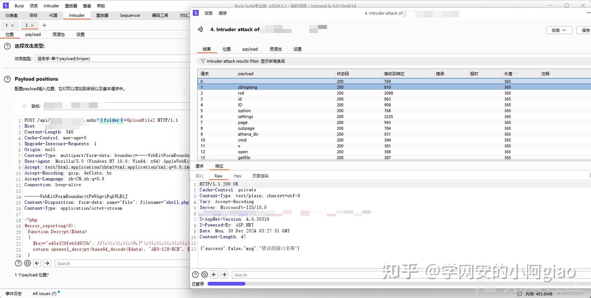Open the 重放器 menu in menu bar
The height and width of the screenshot is (298, 591).
point(71,6)
